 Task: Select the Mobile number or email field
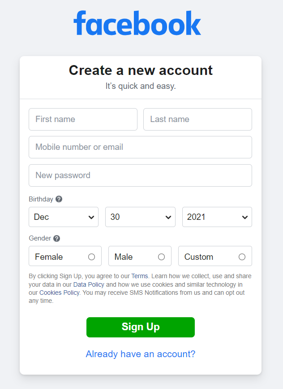click(x=140, y=147)
